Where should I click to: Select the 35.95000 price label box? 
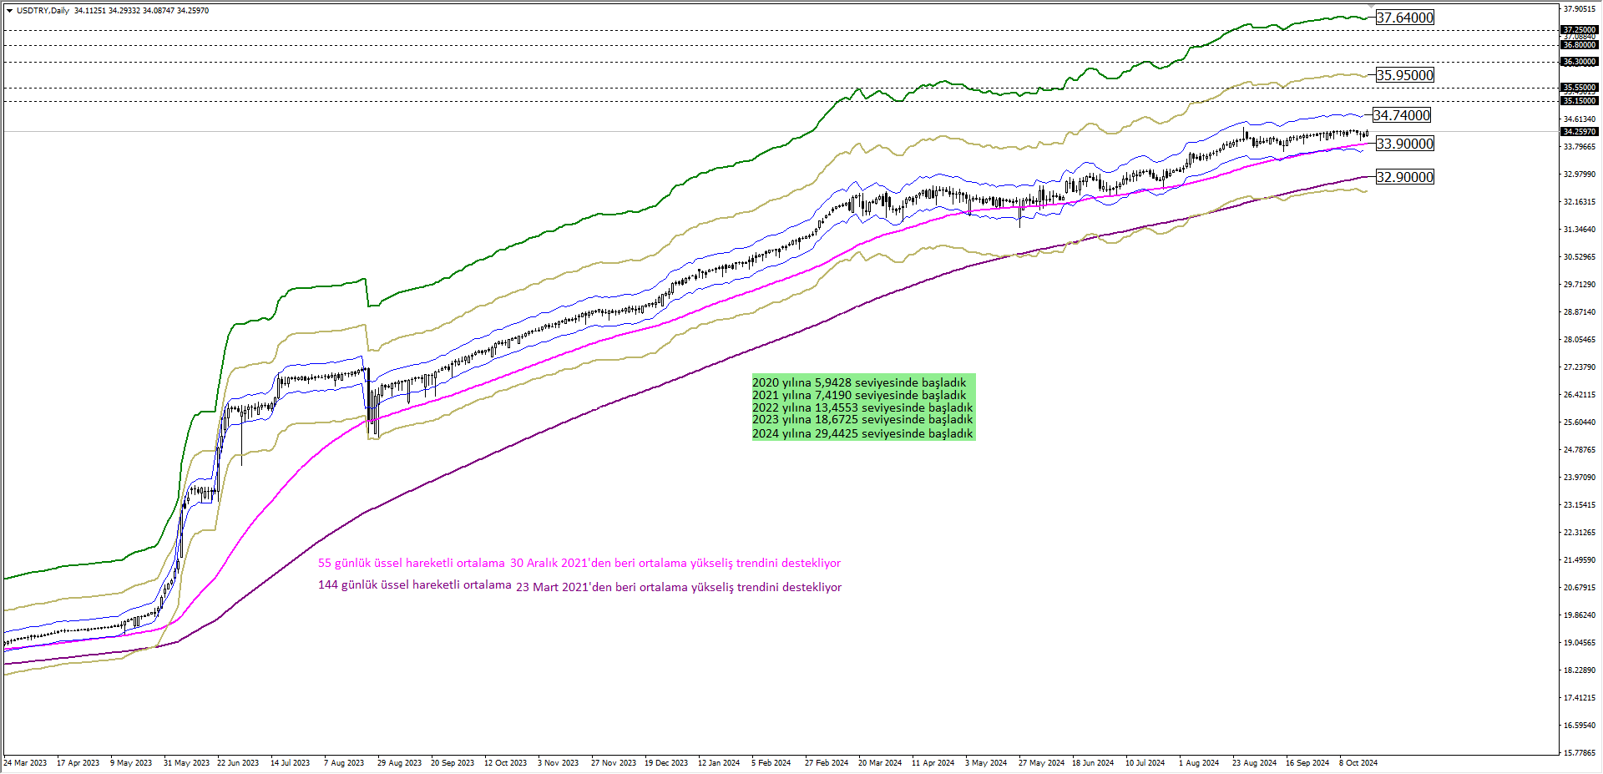click(x=1405, y=75)
